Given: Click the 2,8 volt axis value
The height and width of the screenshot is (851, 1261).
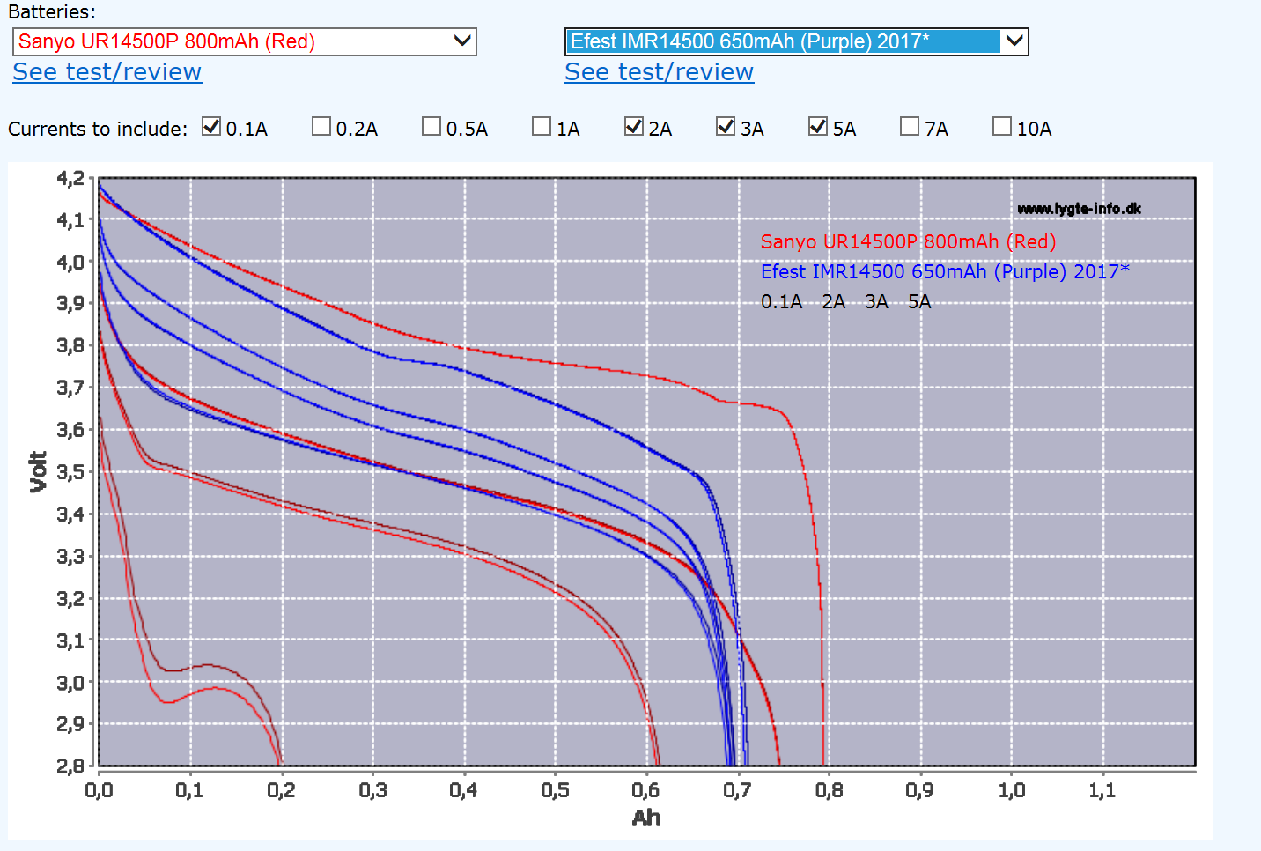Looking at the screenshot, I should coord(70,766).
